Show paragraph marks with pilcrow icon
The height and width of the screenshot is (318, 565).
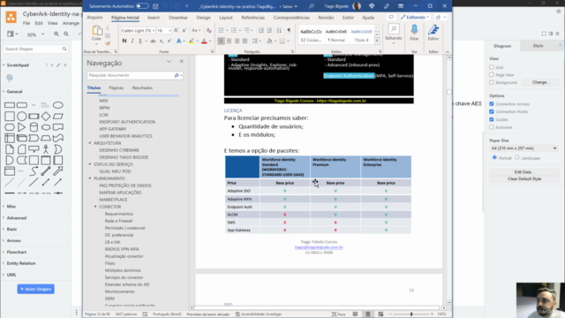[289, 31]
